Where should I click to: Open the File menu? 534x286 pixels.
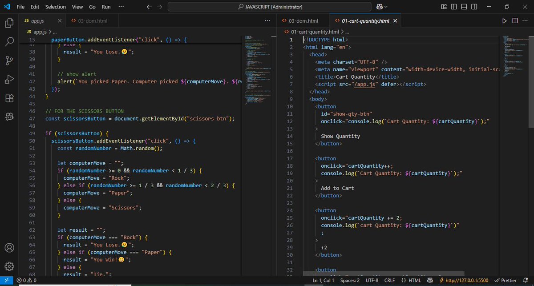tap(20, 7)
